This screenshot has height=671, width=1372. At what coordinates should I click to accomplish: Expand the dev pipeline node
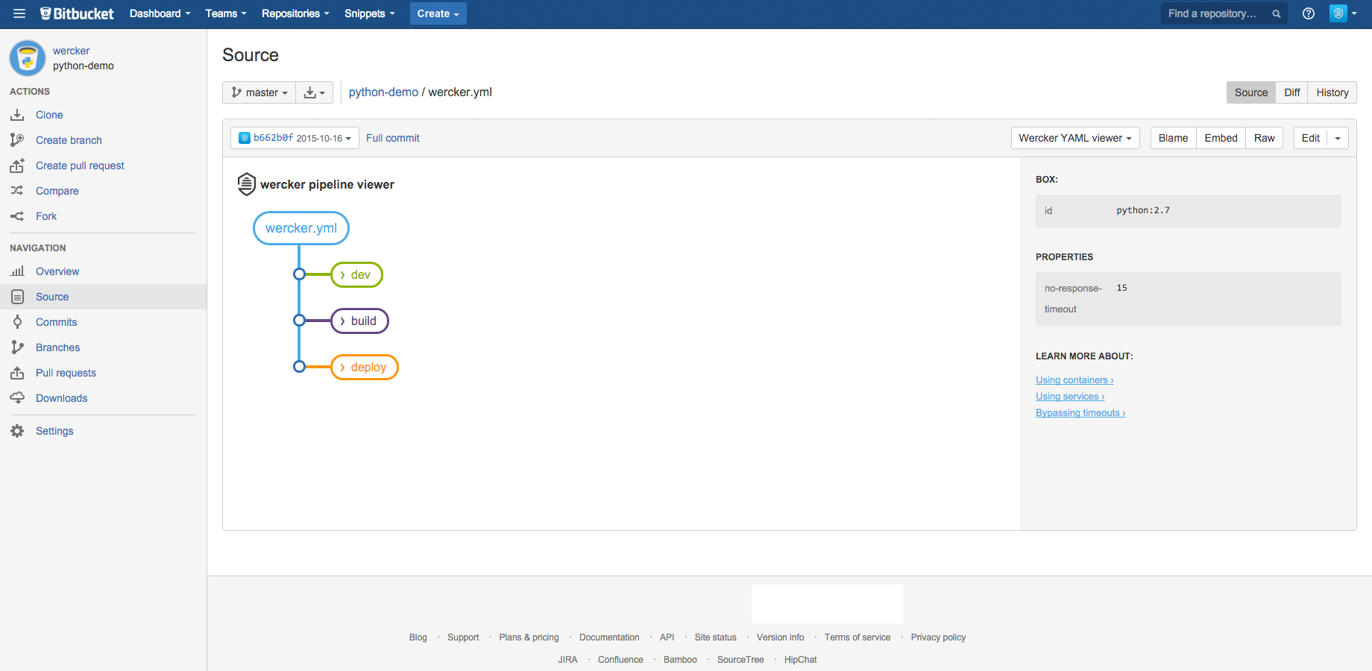coord(356,274)
